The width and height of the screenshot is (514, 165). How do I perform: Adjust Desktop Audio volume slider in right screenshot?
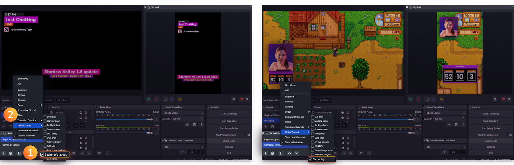tap(385, 119)
